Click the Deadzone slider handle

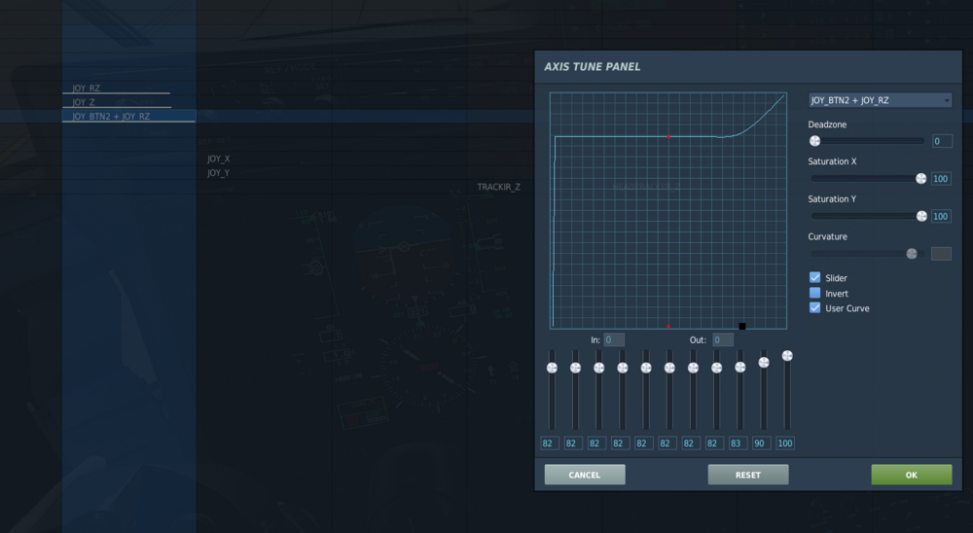tap(814, 141)
